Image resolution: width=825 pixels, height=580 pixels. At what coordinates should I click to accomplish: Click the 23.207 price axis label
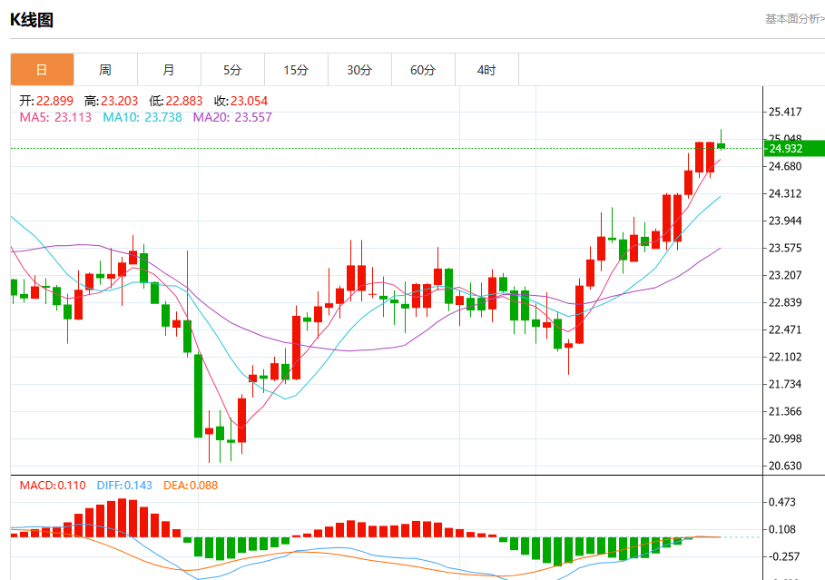(785, 275)
